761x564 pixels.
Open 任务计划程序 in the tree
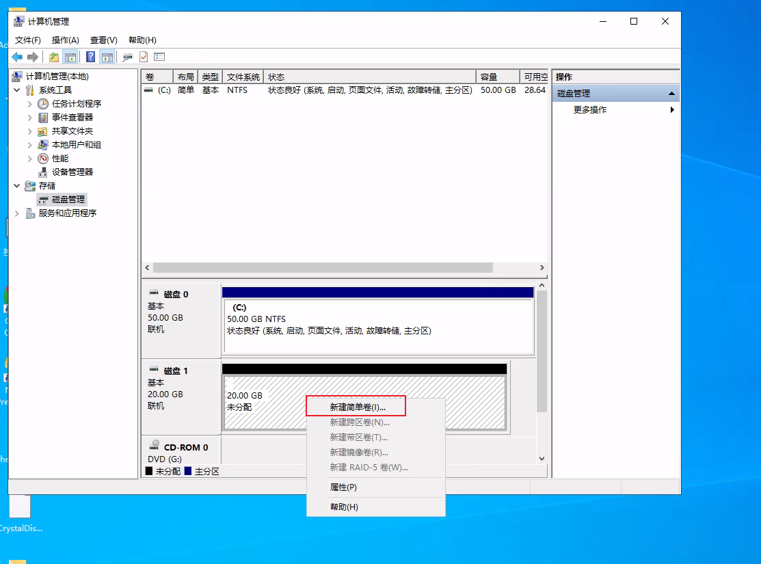77,103
